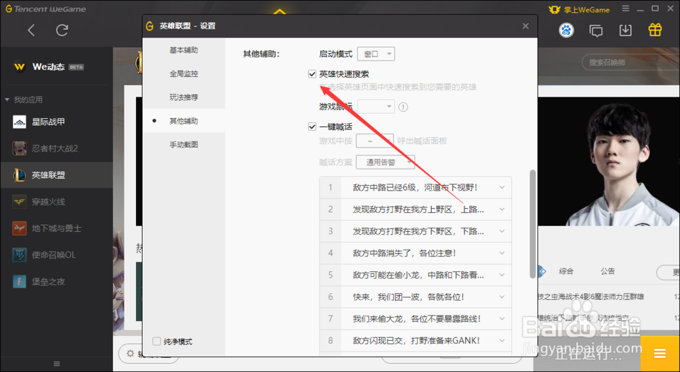The height and width of the screenshot is (372, 680).
Task: Open the 启动模式 dropdown
Action: click(376, 54)
